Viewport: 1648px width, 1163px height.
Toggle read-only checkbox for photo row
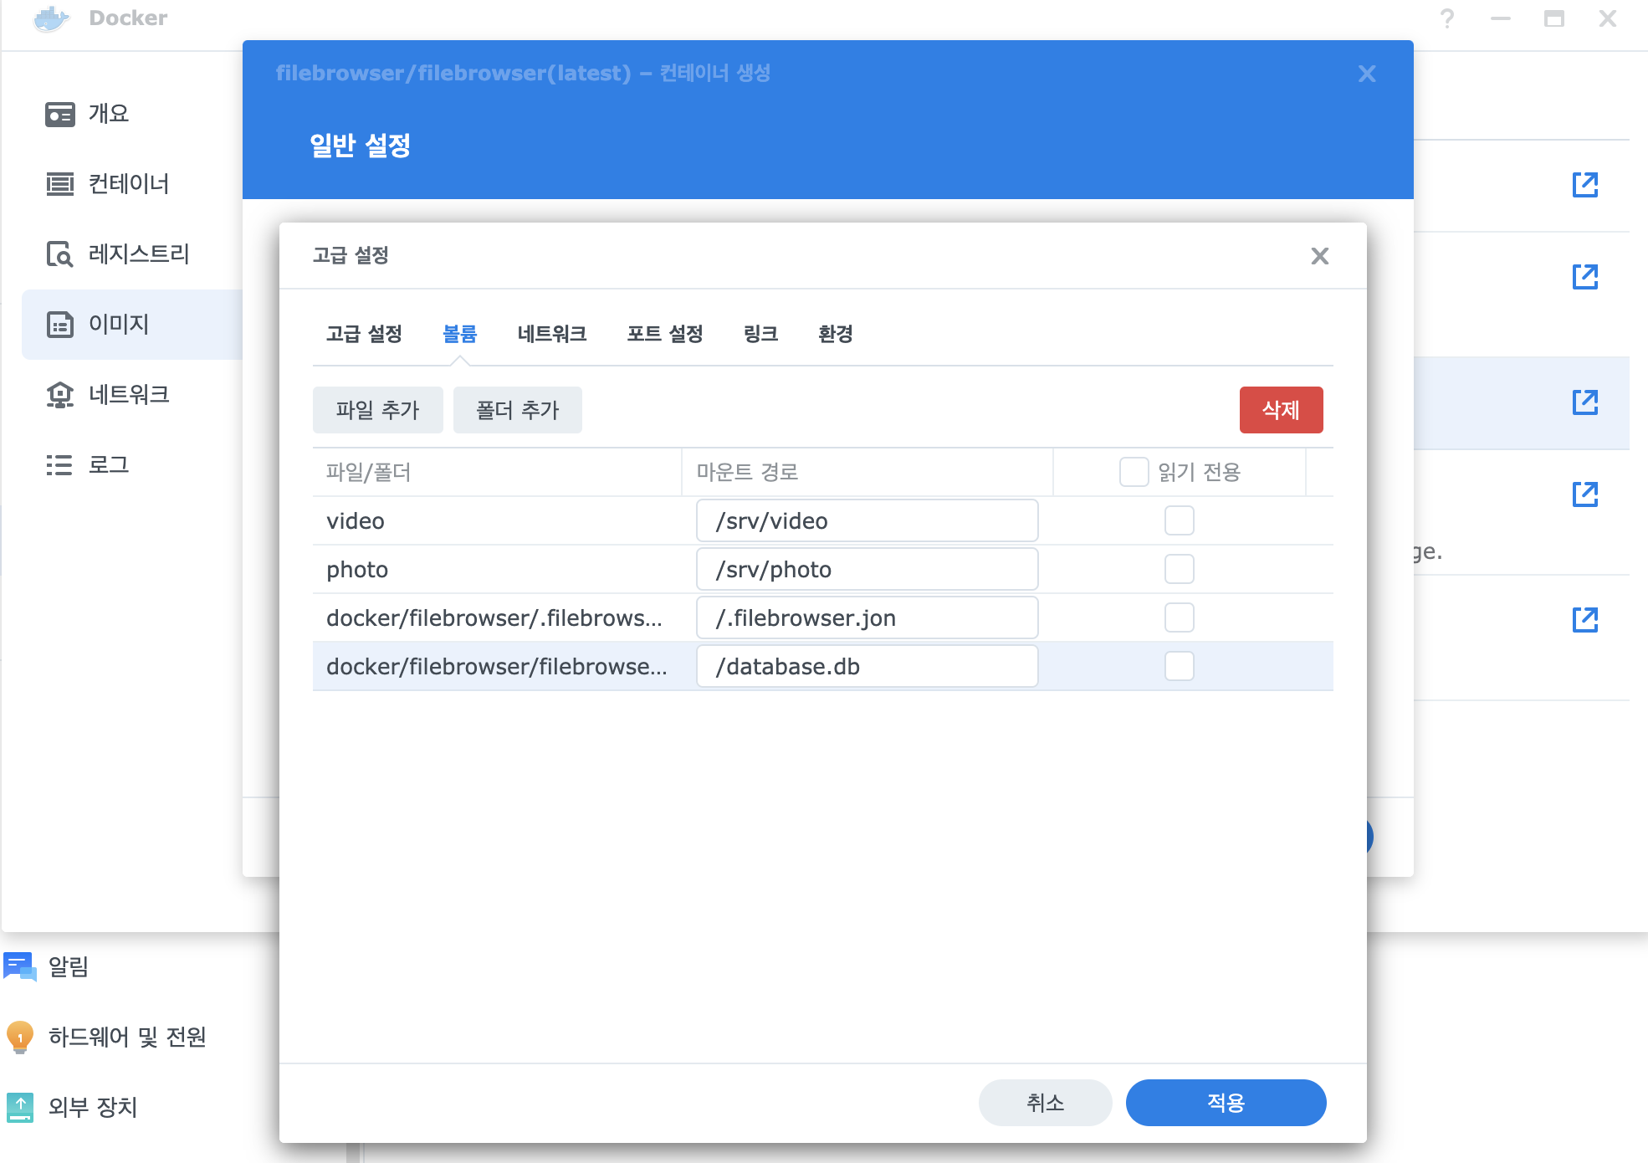1179,570
